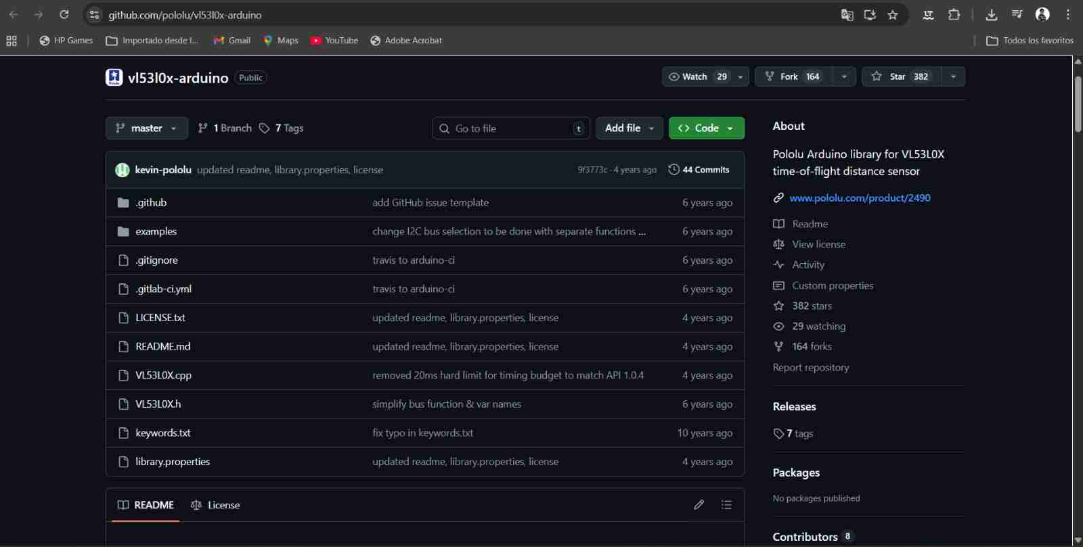This screenshot has height=547, width=1083.
Task: Bookmark this page with the star icon
Action: coord(893,14)
